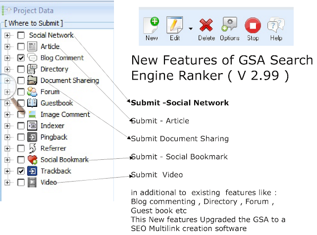Image resolution: width=317 pixels, height=235 pixels.
Task: Click the Image Comment picture icon
Action: click(x=32, y=114)
